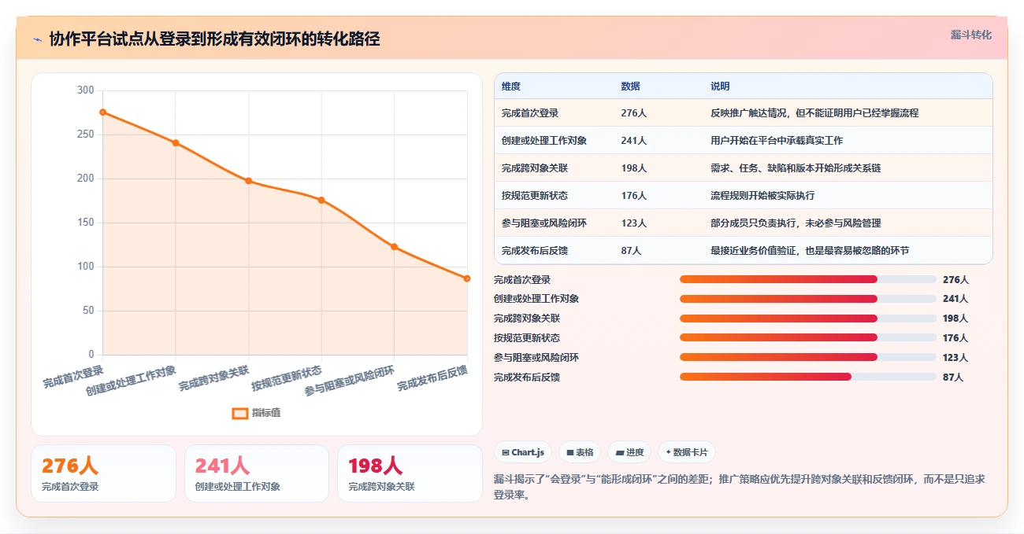The height and width of the screenshot is (534, 1024).
Task: Click the chart data point for 完成首次登录
Action: coord(102,112)
